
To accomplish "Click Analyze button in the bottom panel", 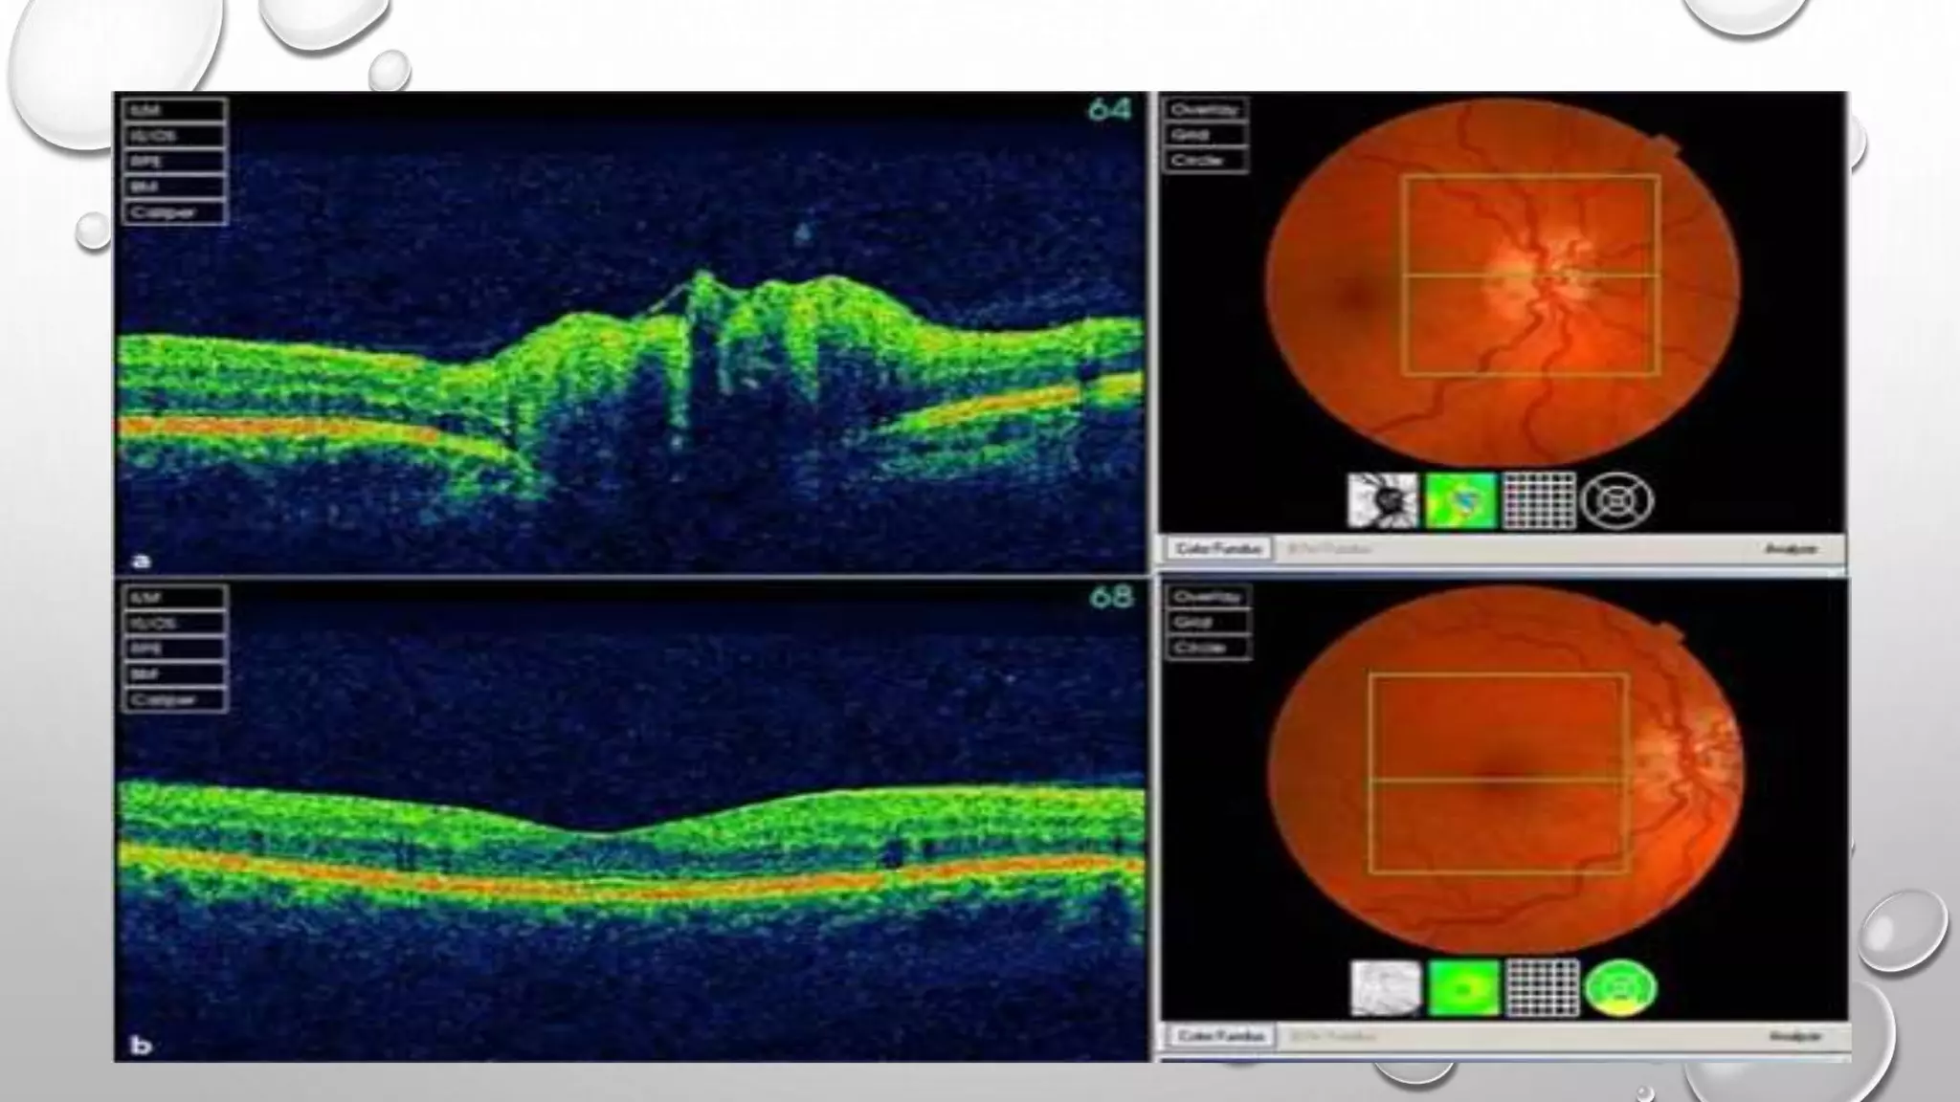I will [1793, 1037].
